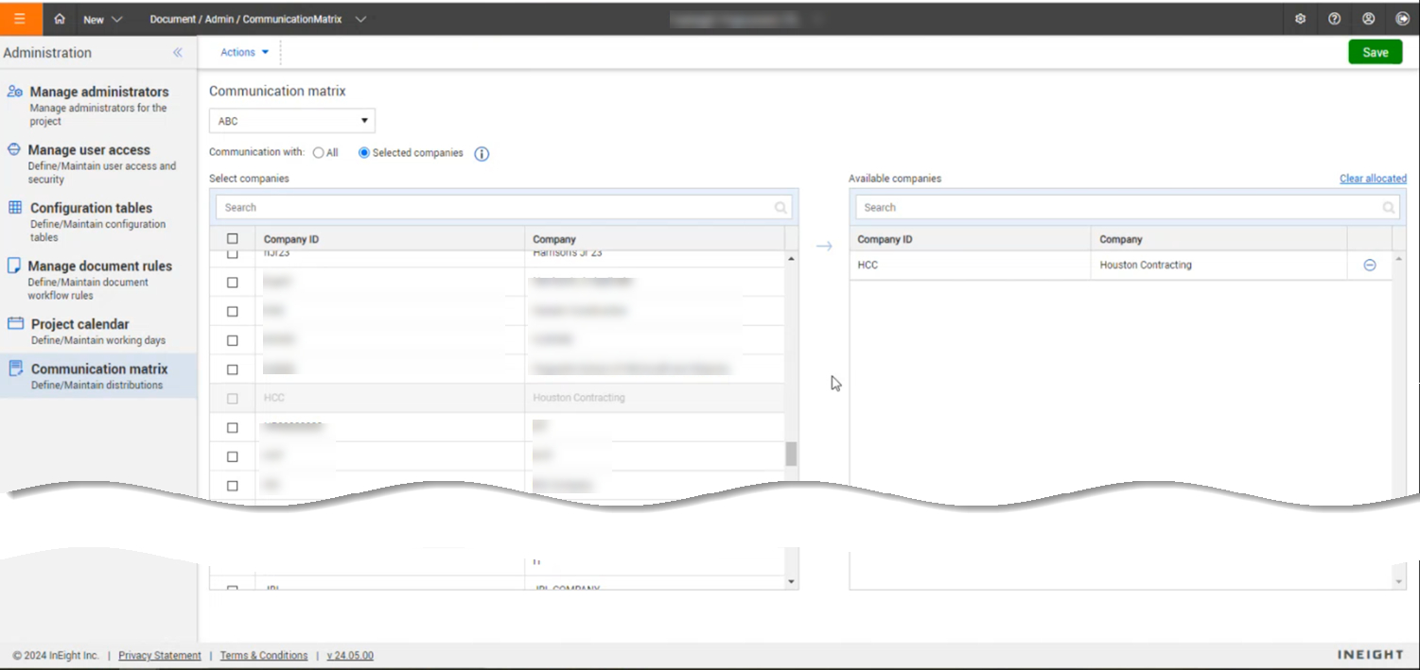1420x670 pixels.
Task: Click the Communication matrix icon
Action: point(15,369)
